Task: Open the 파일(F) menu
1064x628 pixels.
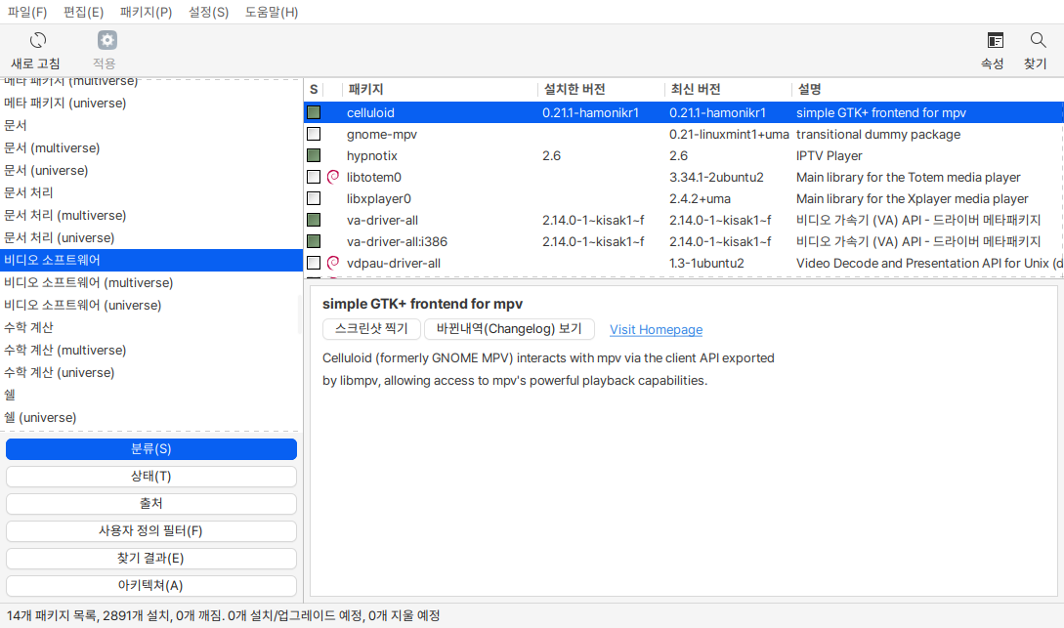Action: (x=27, y=12)
